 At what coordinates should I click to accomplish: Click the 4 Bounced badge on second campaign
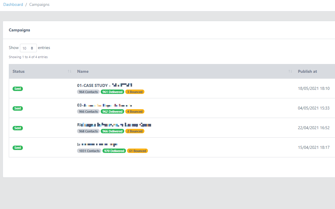click(135, 111)
